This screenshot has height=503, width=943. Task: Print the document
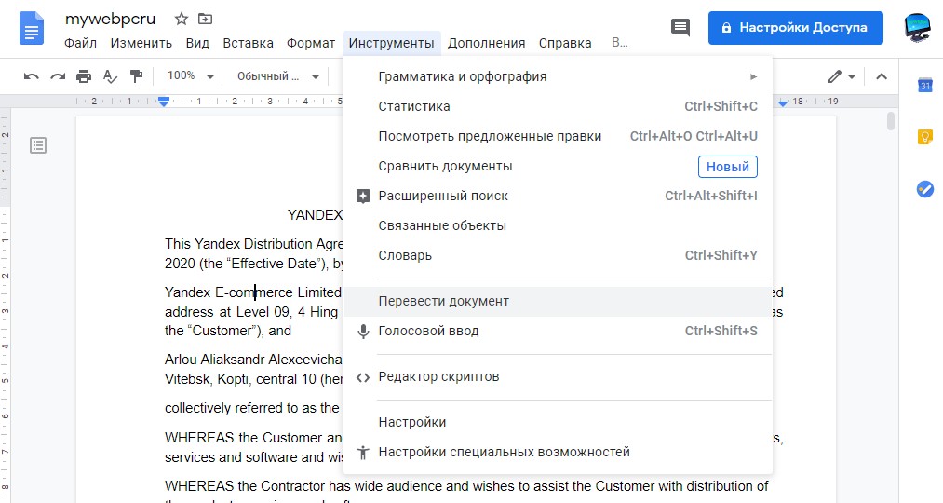point(84,76)
